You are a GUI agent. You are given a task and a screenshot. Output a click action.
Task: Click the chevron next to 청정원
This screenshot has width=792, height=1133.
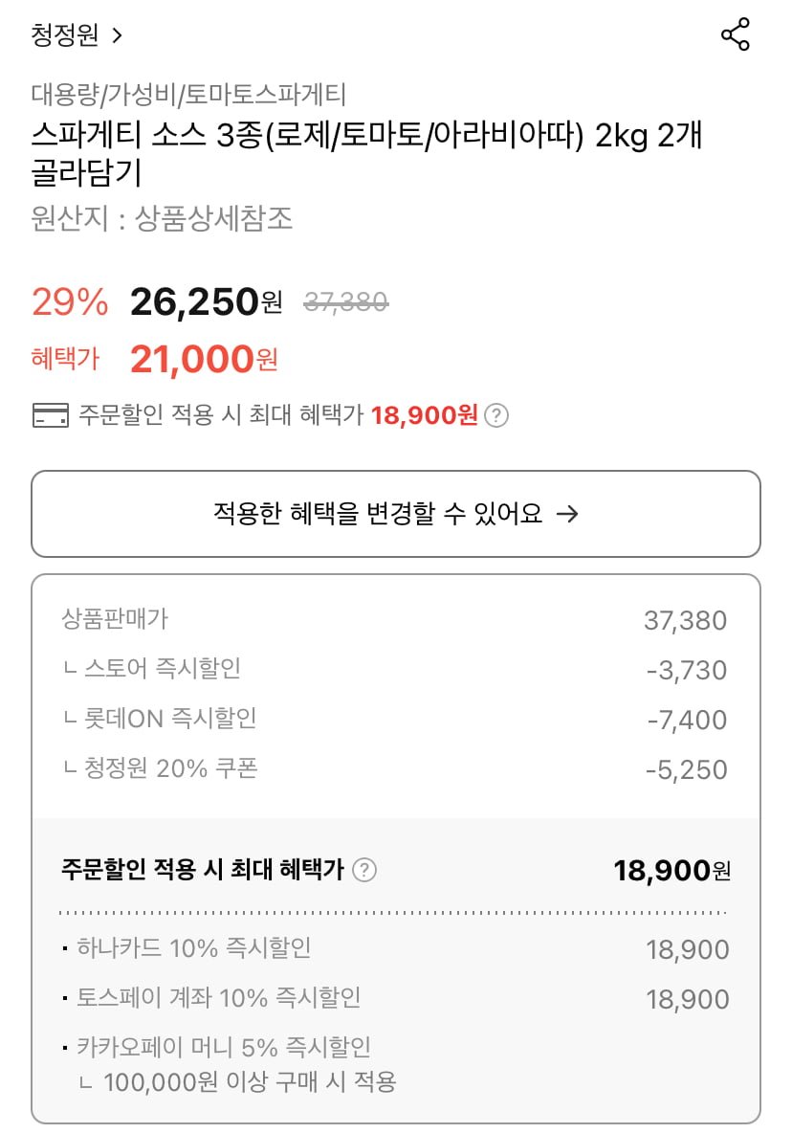[117, 36]
